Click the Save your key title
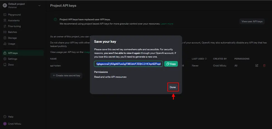This screenshot has width=272, height=129. 105,41
